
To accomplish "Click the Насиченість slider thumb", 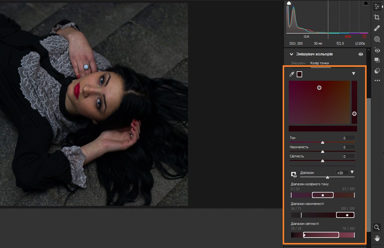I will (x=323, y=152).
